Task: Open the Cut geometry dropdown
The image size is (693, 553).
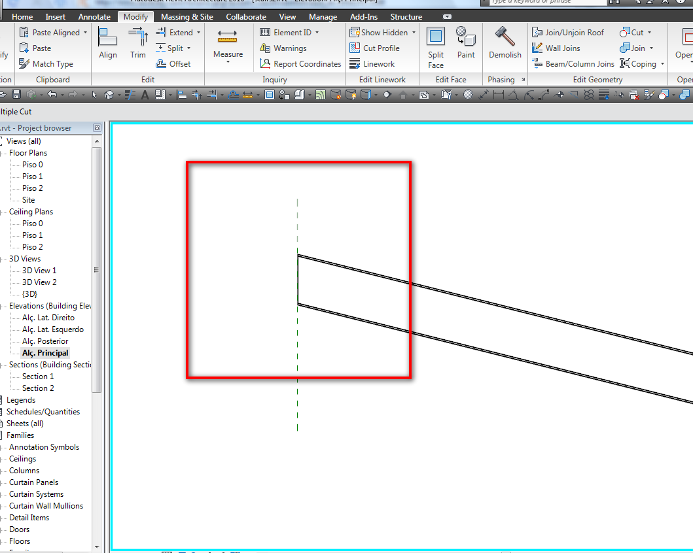Action: point(649,32)
